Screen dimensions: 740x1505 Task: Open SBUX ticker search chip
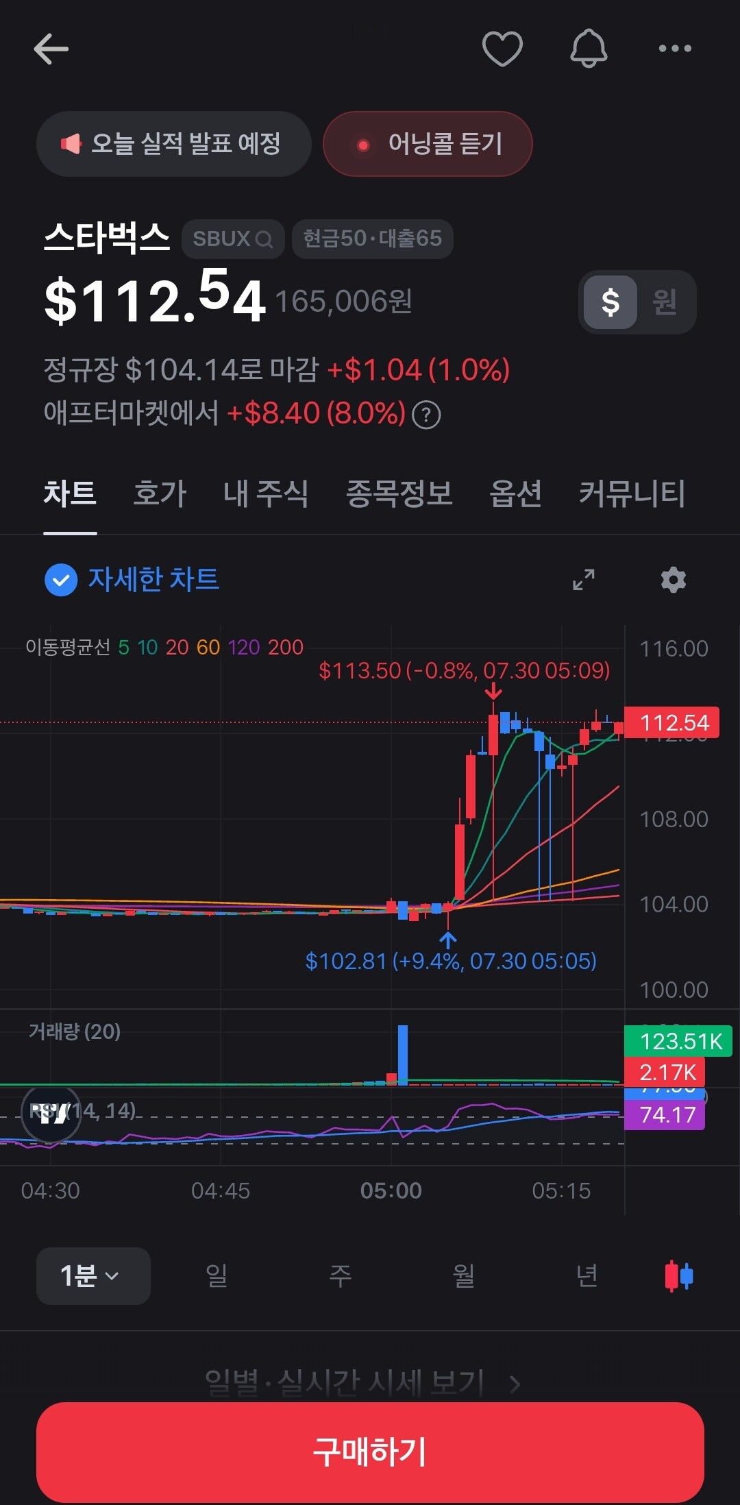tap(233, 239)
